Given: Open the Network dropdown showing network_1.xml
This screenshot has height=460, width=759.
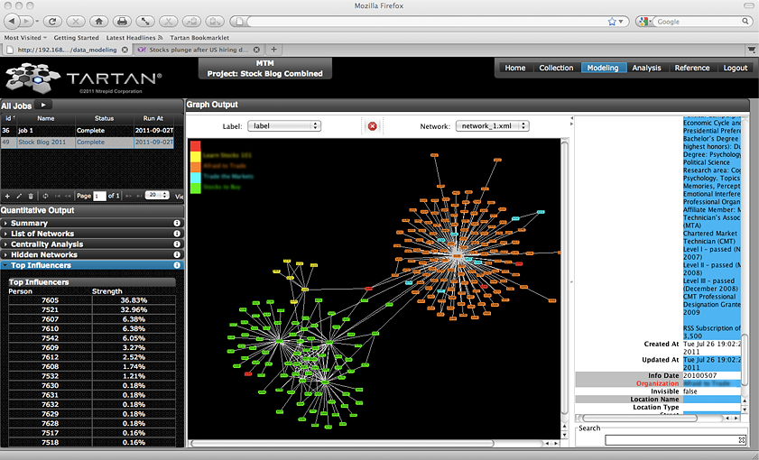Looking at the screenshot, I should click(492, 126).
